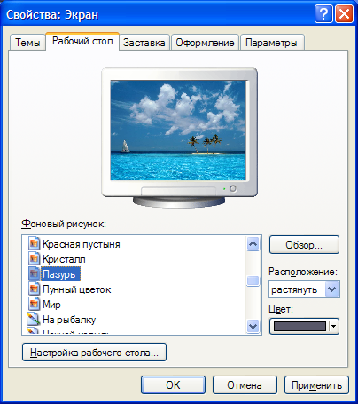Click the Отмена button
The width and height of the screenshot is (358, 404).
(245, 385)
